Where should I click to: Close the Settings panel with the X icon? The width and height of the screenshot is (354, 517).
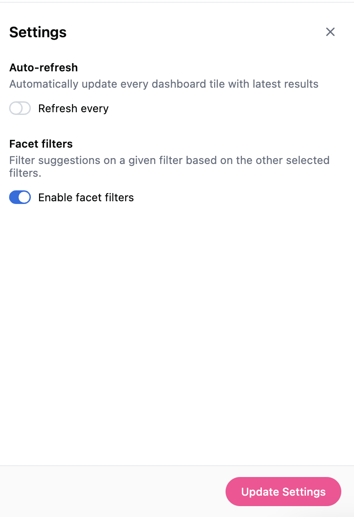330,32
